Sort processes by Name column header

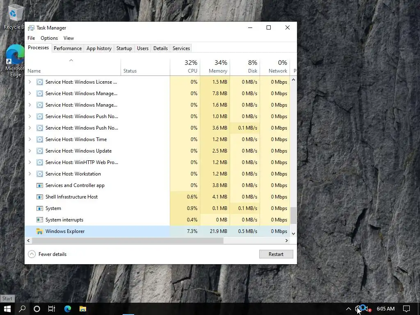click(x=73, y=66)
